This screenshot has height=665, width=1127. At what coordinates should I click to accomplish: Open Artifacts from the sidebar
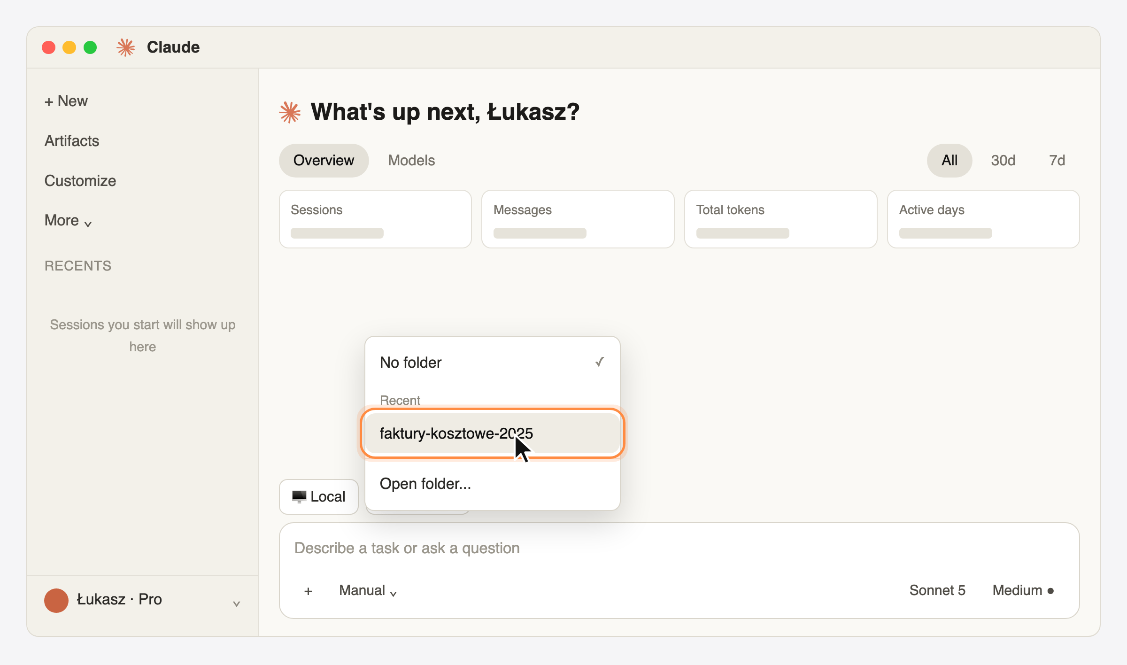[72, 141]
